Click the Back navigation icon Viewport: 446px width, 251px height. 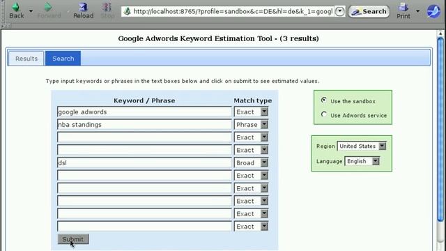tap(16, 10)
